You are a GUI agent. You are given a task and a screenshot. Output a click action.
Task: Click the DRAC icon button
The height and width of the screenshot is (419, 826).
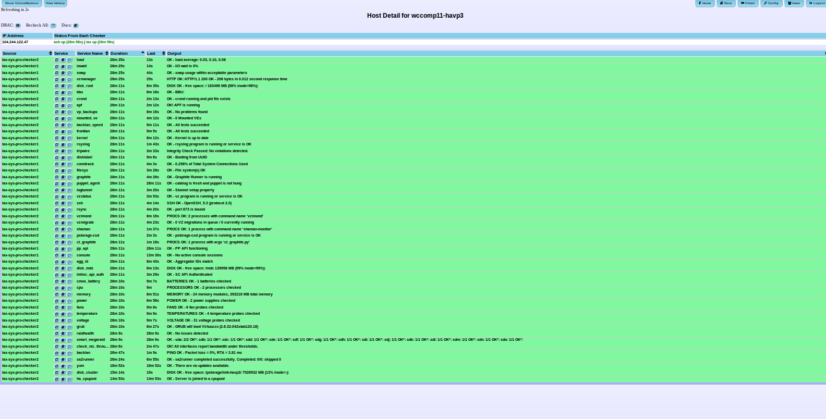click(18, 26)
